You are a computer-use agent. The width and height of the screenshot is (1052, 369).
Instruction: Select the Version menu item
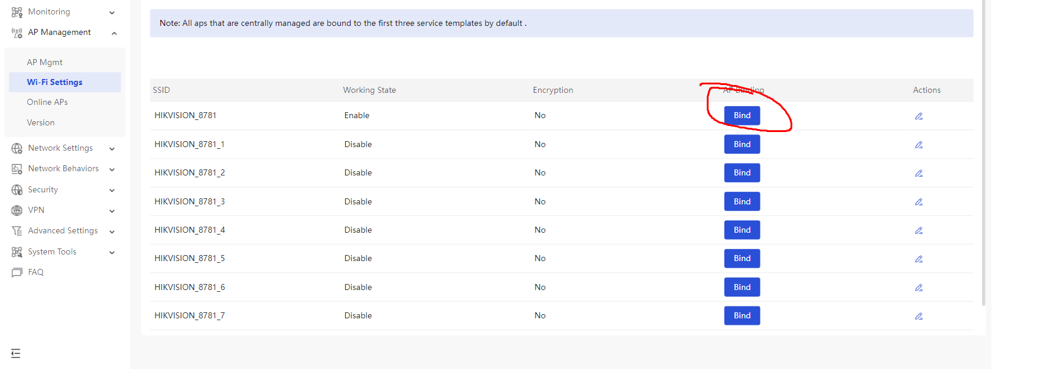(40, 123)
